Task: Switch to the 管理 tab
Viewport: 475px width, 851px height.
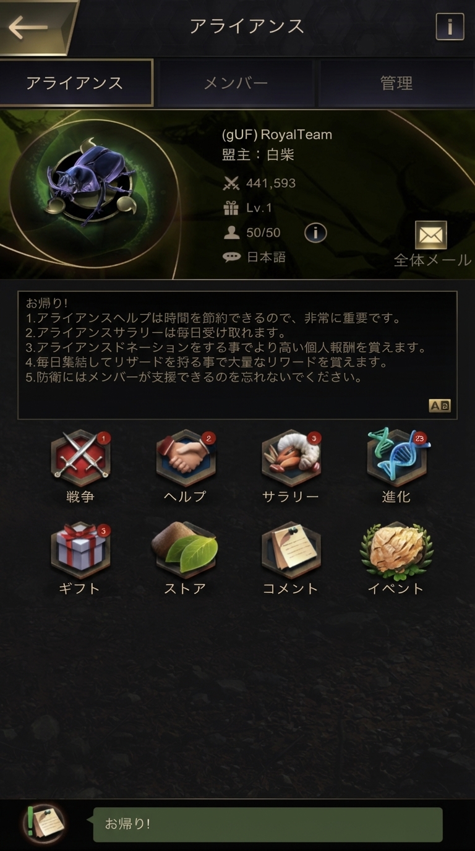Action: pyautogui.click(x=396, y=83)
